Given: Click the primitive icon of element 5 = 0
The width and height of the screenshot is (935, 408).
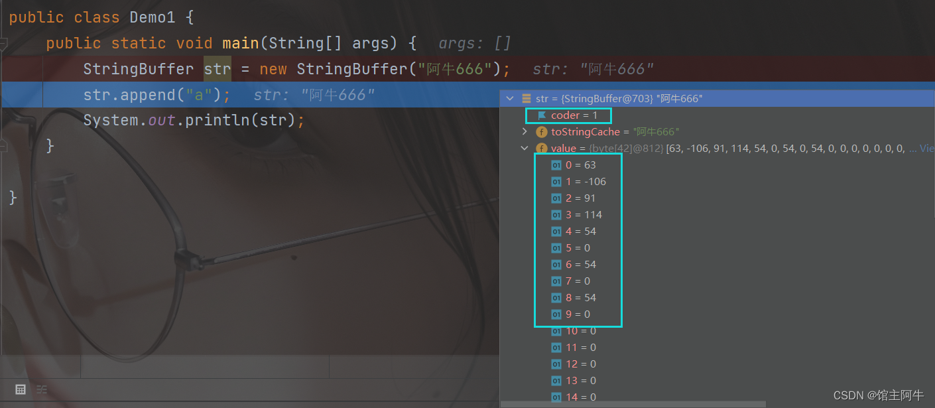Looking at the screenshot, I should [x=556, y=248].
